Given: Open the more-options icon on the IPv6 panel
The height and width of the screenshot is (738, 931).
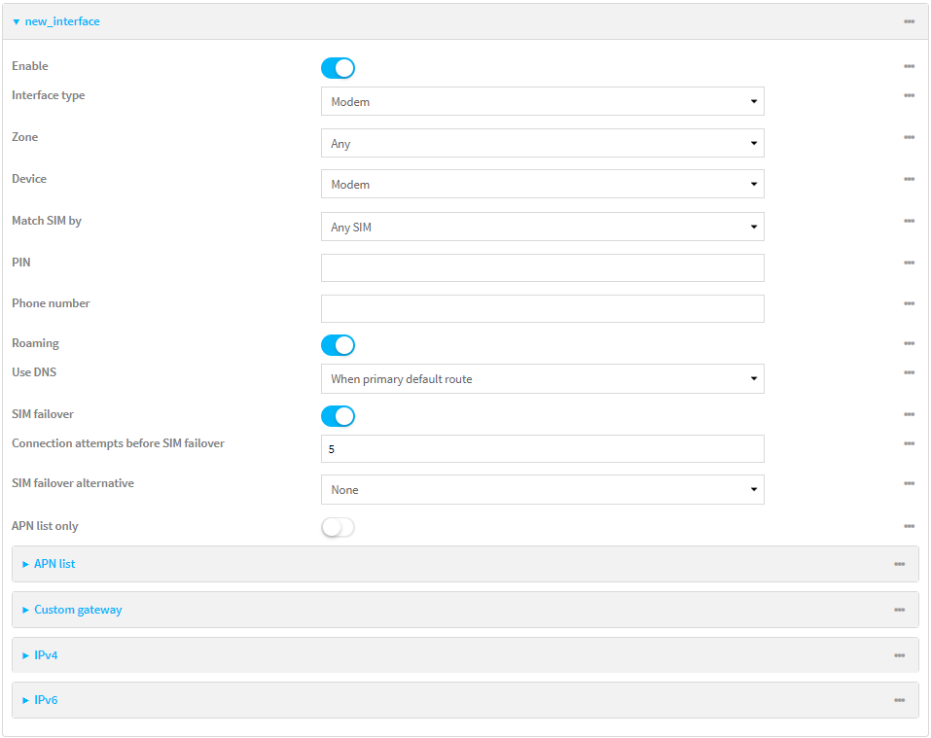Looking at the screenshot, I should [x=899, y=700].
